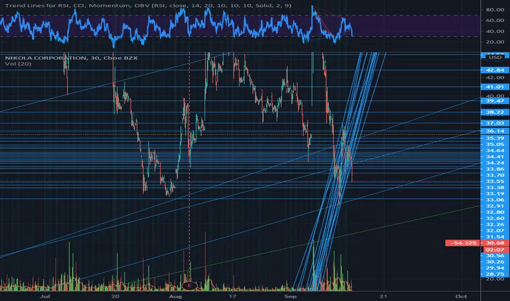Click the red 30.68 current price label
The image size is (510, 301).
click(x=495, y=243)
